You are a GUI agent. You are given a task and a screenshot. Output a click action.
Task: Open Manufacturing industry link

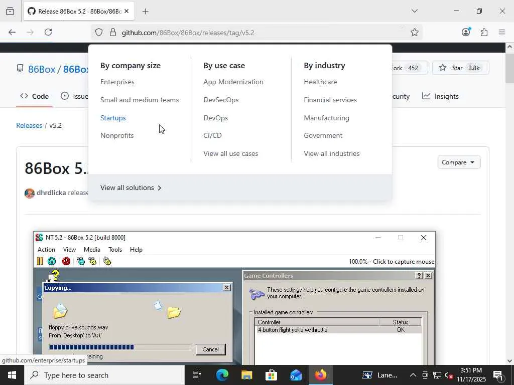click(x=326, y=118)
